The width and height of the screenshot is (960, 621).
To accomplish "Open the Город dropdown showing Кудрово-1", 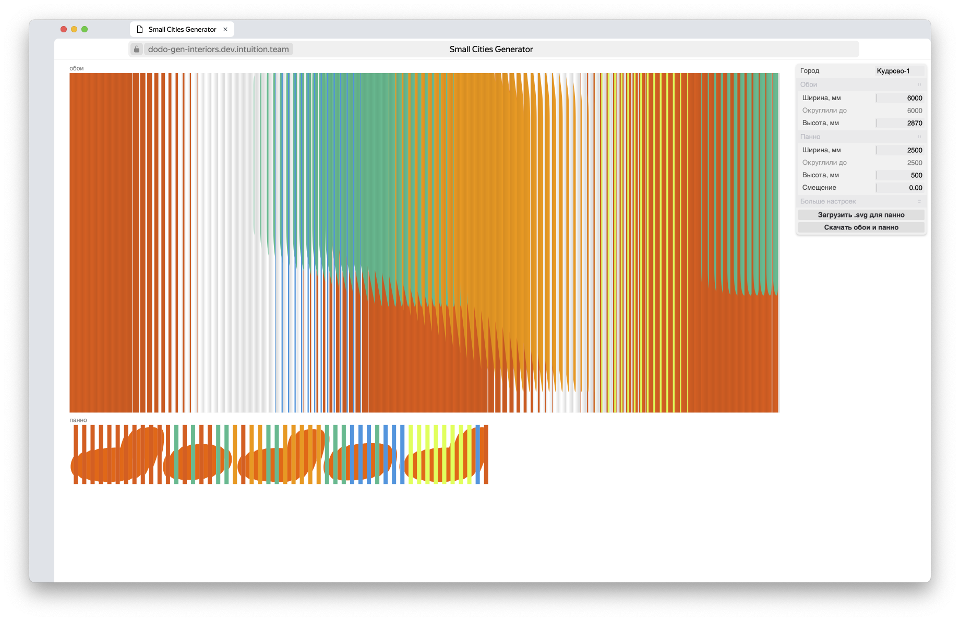I will tap(899, 71).
